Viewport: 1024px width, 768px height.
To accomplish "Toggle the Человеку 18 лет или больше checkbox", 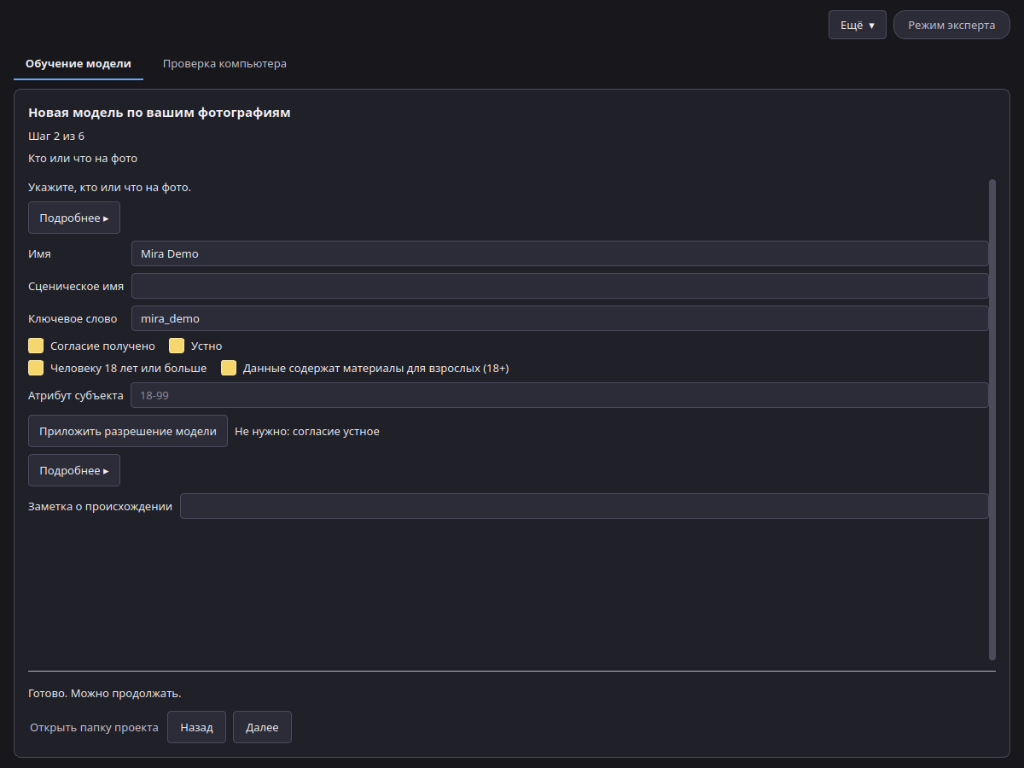I will coord(36,368).
